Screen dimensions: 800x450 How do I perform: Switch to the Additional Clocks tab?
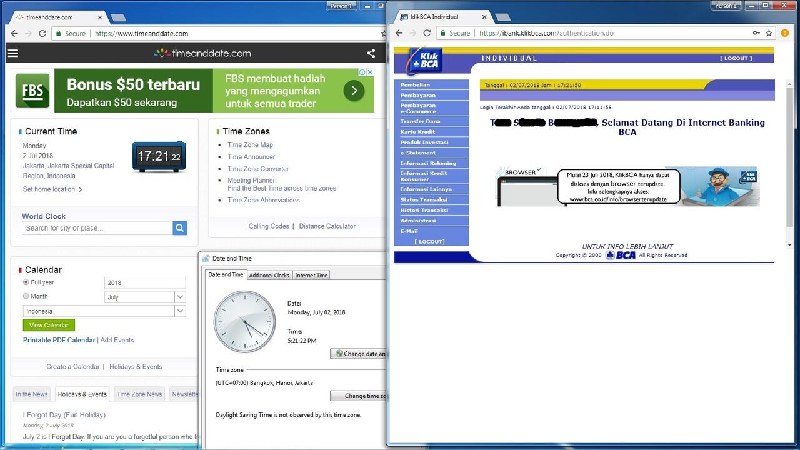pyautogui.click(x=269, y=276)
